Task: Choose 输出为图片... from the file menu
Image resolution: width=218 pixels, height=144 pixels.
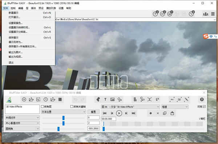Action: (28, 52)
